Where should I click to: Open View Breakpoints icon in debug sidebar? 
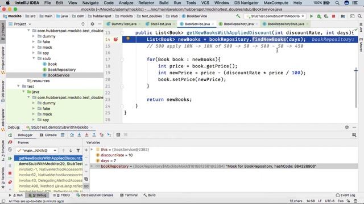click(x=10, y=182)
